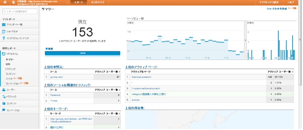
Task: Sort the social traffic table by active users arrow
Action: click(119, 90)
